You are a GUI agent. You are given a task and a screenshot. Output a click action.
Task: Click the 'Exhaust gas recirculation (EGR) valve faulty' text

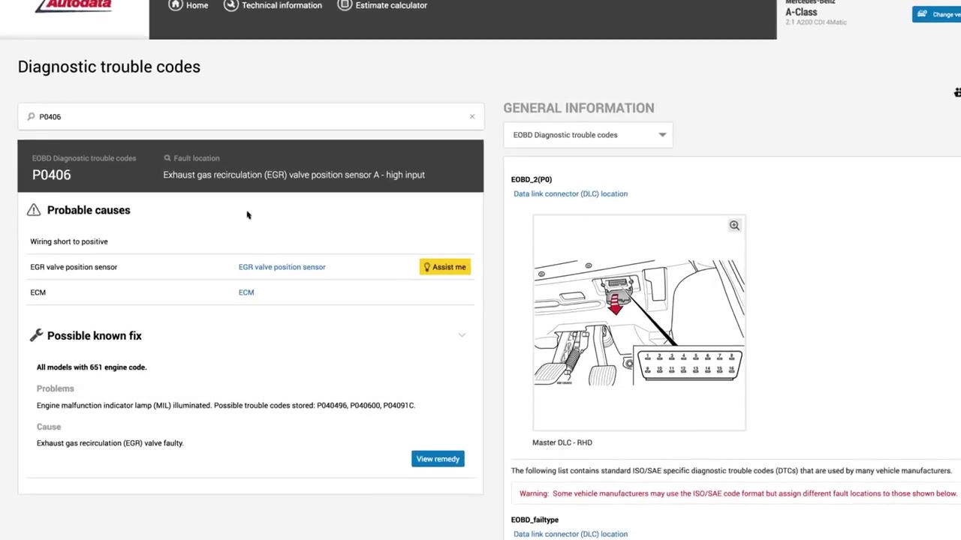coord(110,443)
